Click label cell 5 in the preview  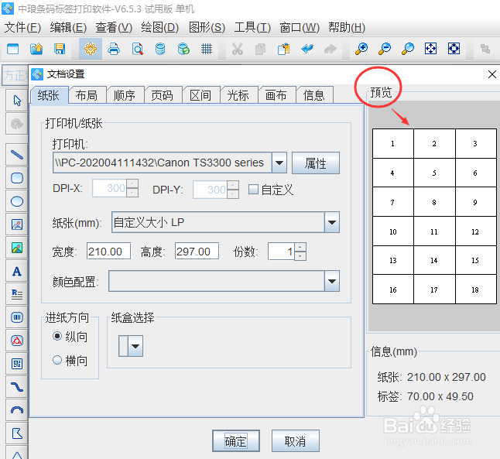point(434,173)
